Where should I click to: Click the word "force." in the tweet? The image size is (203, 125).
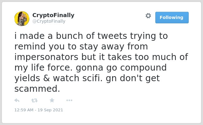pos(60,67)
